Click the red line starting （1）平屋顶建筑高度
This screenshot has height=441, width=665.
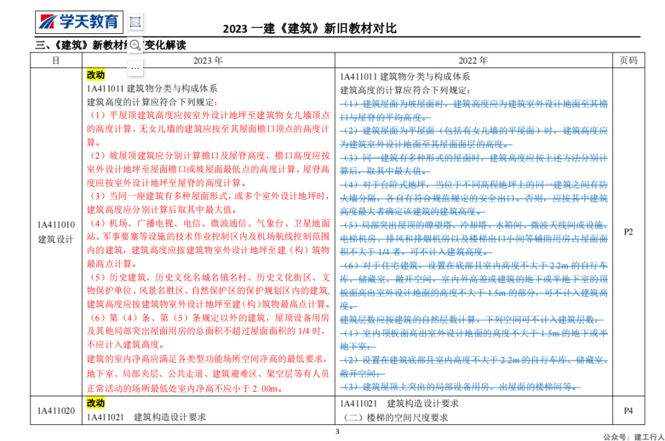pos(208,115)
